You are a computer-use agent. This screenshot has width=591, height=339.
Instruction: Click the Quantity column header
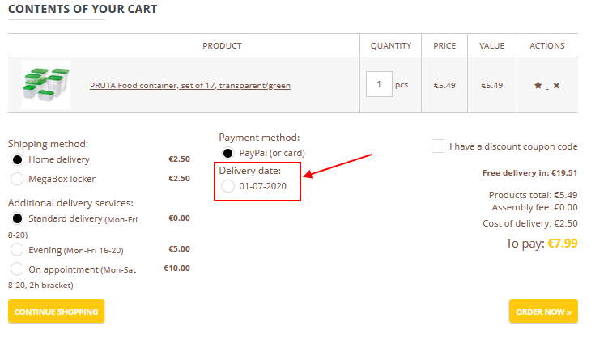391,46
